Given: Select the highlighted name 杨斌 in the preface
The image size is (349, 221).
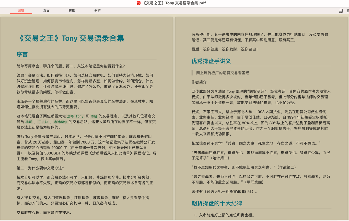Looking at the screenshot, I should pyautogui.click(x=29, y=122).
